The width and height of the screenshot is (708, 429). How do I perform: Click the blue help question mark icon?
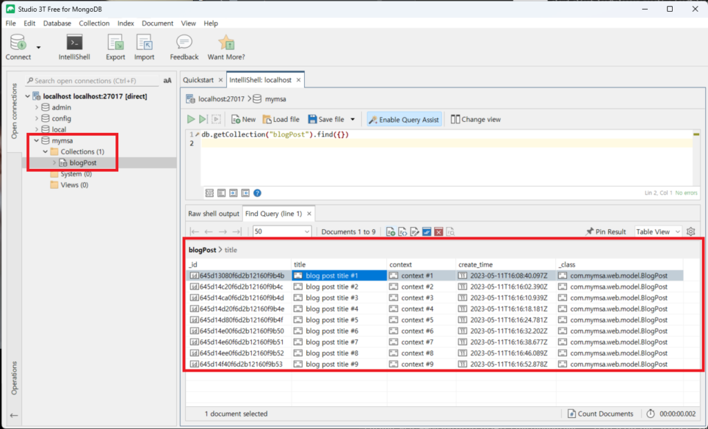click(x=257, y=193)
